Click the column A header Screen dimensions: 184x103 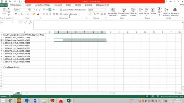[x=24, y=32]
